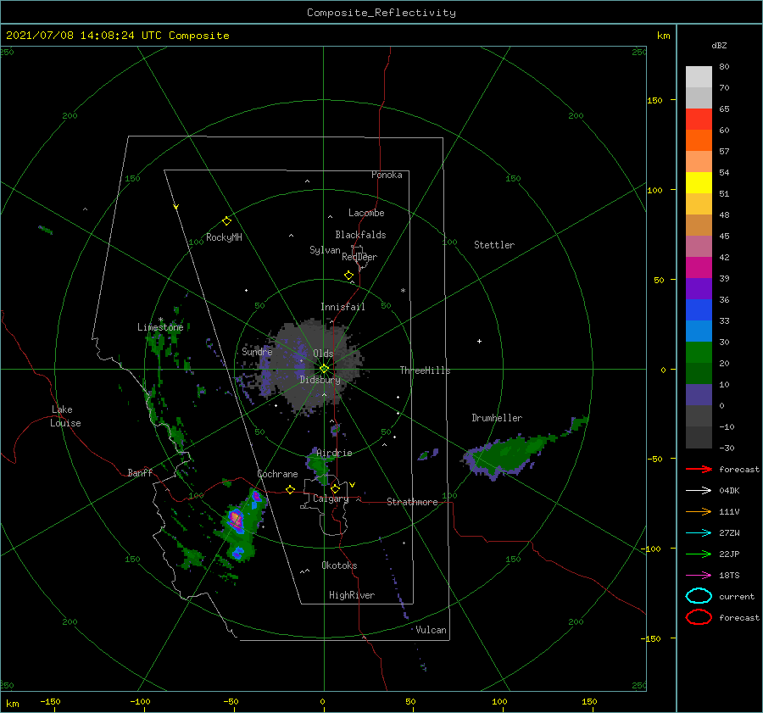Click the Lake Louise label

pos(65,416)
